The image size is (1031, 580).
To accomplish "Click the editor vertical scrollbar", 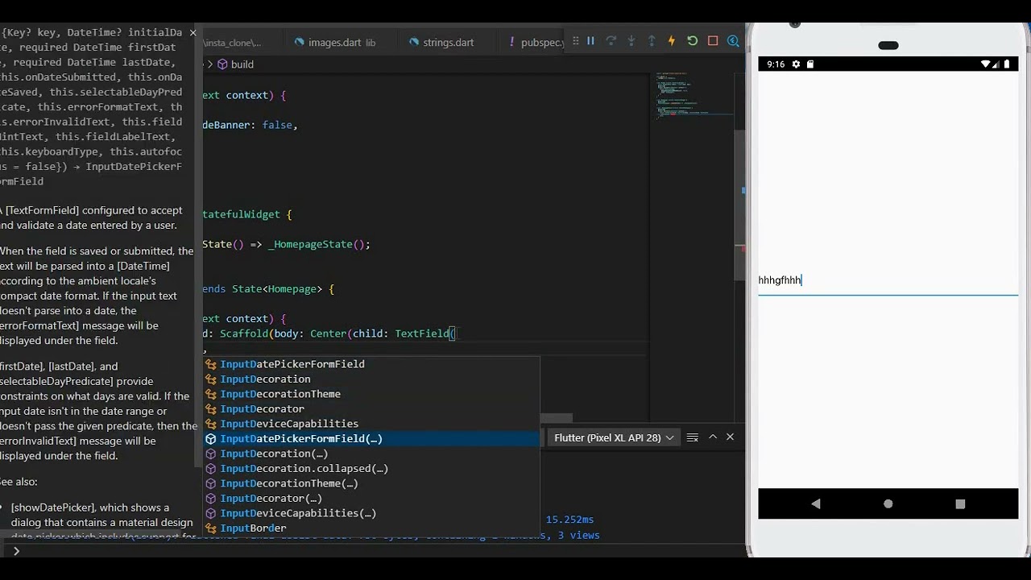I will click(x=741, y=205).
